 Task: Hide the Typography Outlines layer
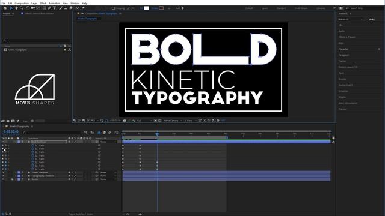pos(2,176)
